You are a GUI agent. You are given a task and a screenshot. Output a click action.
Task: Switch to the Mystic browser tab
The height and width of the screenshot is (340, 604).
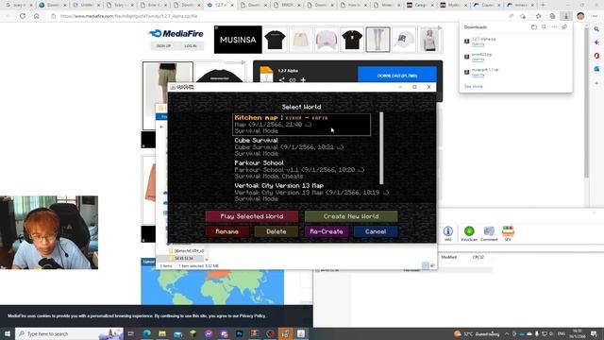pos(454,5)
